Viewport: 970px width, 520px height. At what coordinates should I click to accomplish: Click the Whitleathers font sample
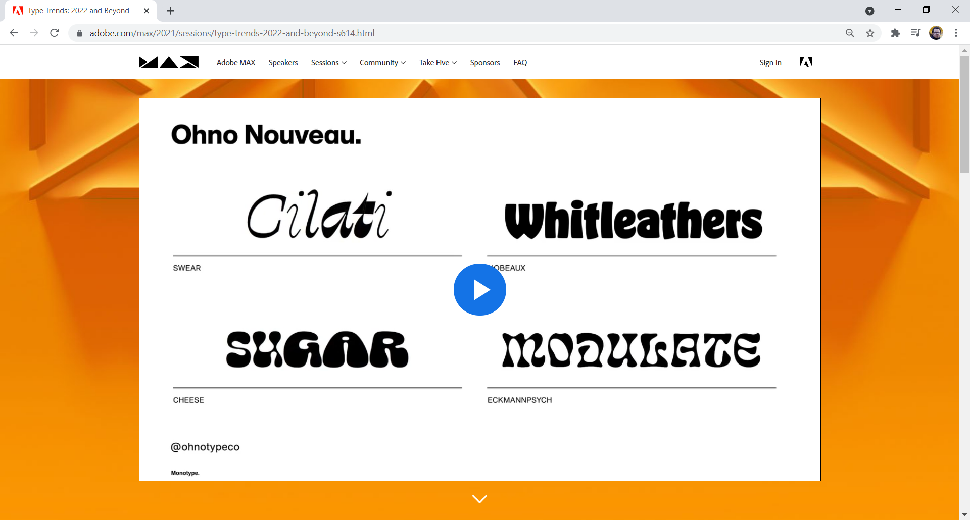(x=633, y=220)
